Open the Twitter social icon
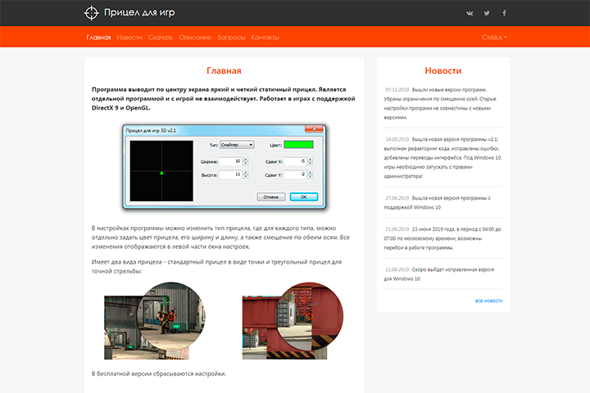The image size is (590, 393). pos(487,13)
